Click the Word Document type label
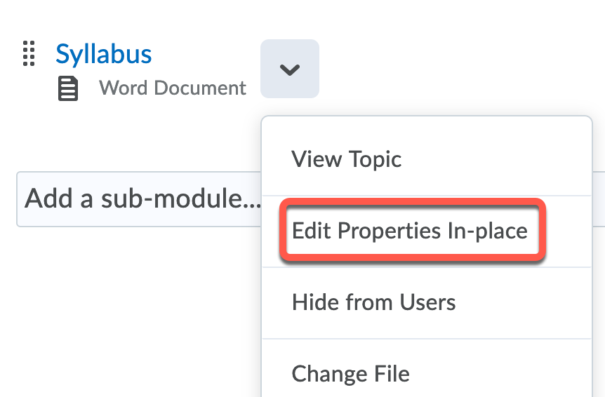 (173, 88)
